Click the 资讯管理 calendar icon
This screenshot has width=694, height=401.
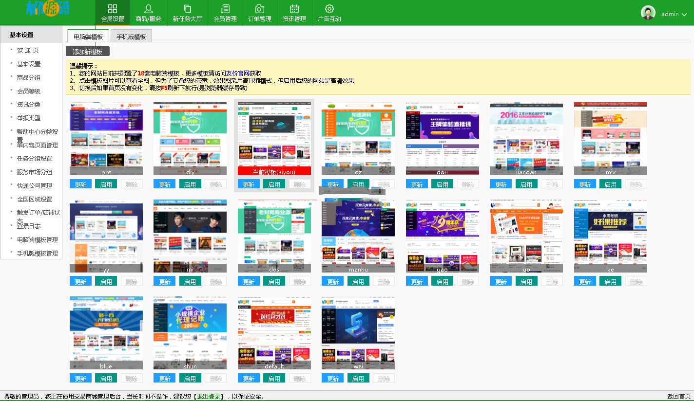[x=294, y=9]
